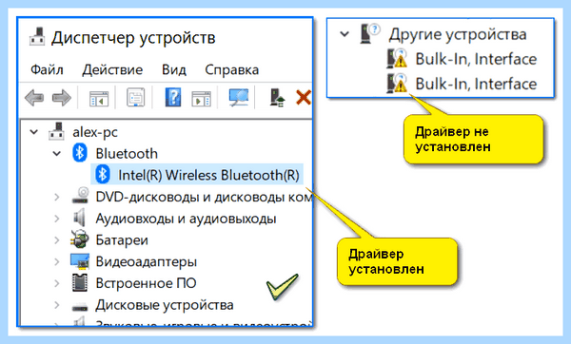Viewport: 571px width, 344px height.
Task: Expand the Видеоадаптеры category
Action: 57,261
